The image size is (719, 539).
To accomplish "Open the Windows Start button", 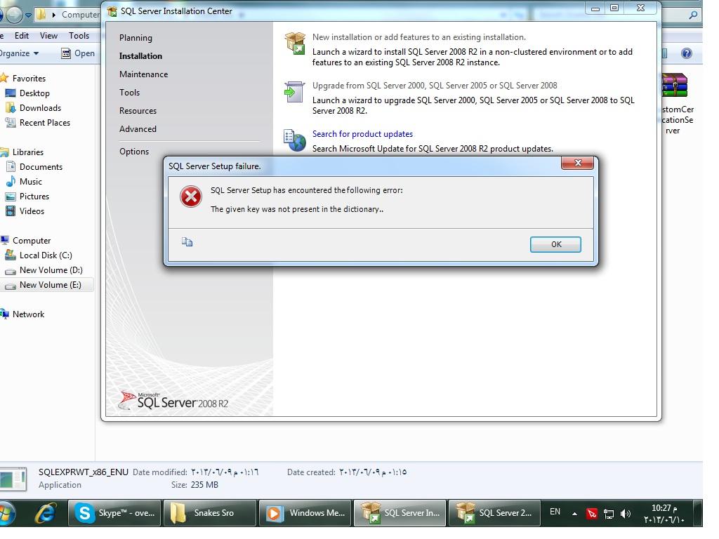I will coord(7,513).
